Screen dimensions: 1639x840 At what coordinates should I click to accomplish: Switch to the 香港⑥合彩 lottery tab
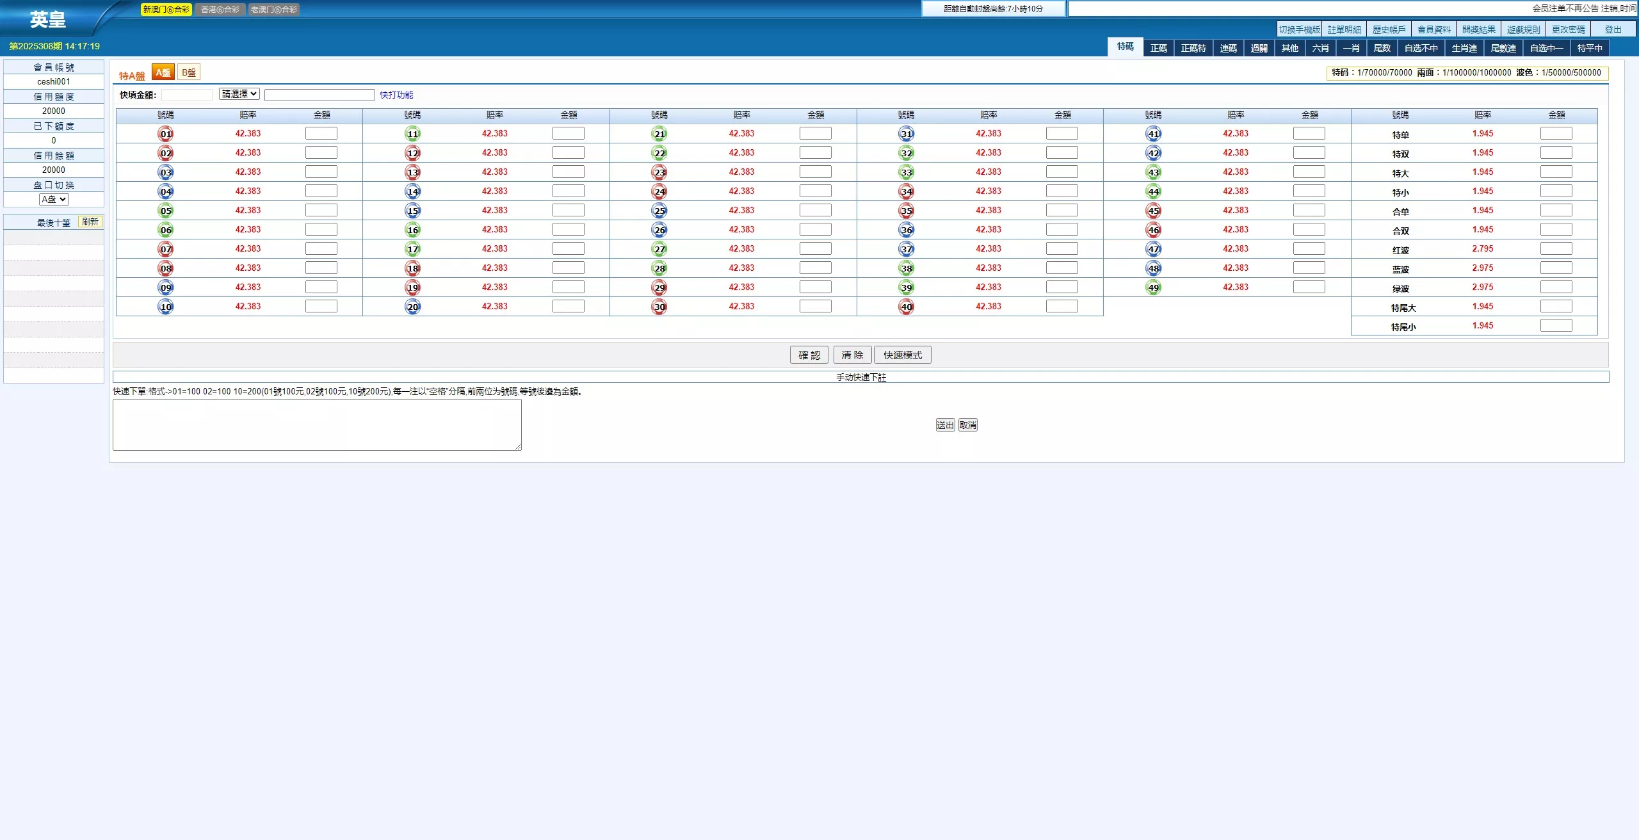tap(220, 10)
